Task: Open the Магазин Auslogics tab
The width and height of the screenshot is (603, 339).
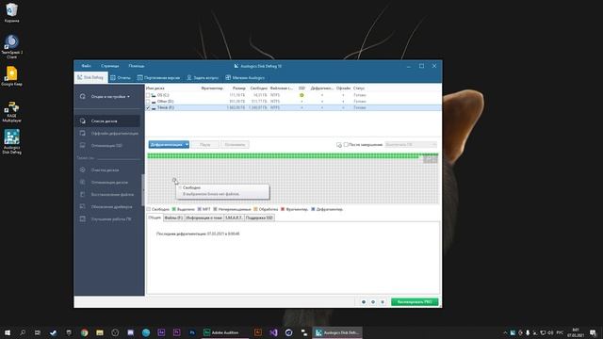Action: pos(245,77)
